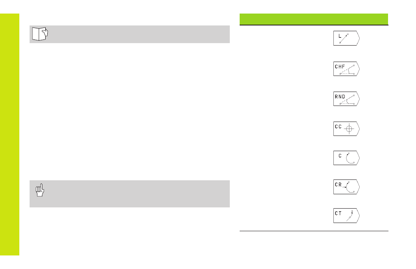
Task: Select the CC circle center key
Action: (x=347, y=129)
